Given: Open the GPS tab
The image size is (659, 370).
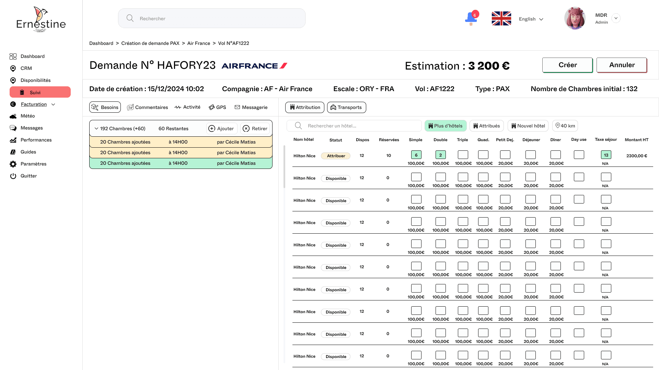Looking at the screenshot, I should [x=217, y=107].
